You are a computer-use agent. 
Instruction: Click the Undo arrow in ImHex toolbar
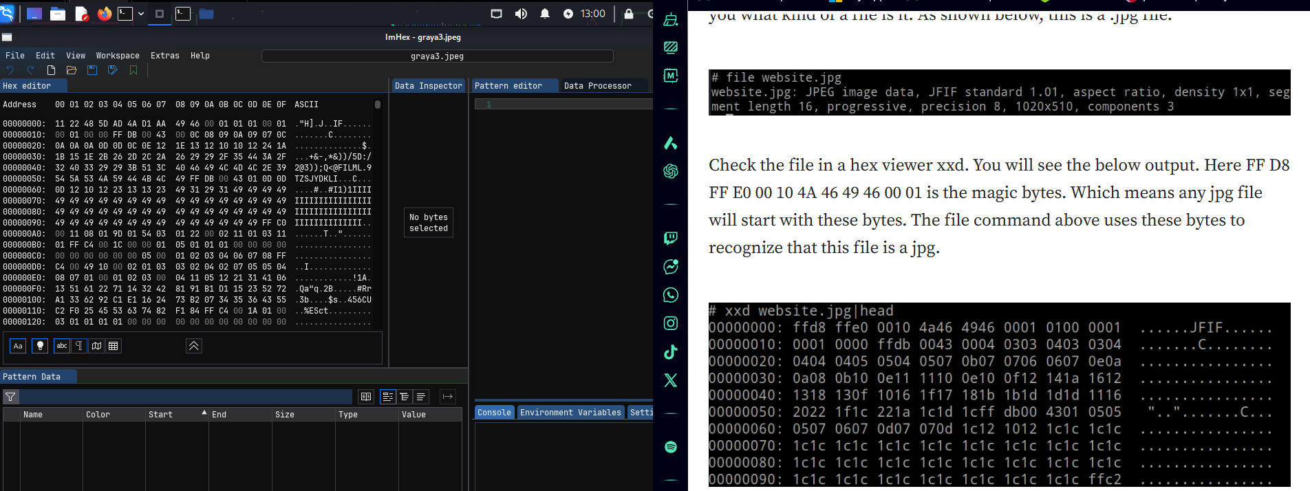(10, 70)
